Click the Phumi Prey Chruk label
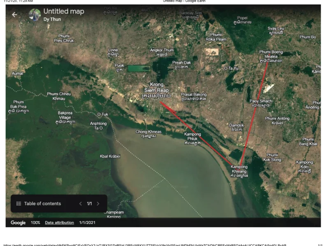 pyautogui.click(x=64, y=38)
